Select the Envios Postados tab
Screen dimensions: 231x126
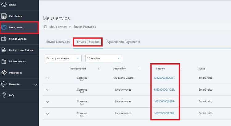click(88, 42)
